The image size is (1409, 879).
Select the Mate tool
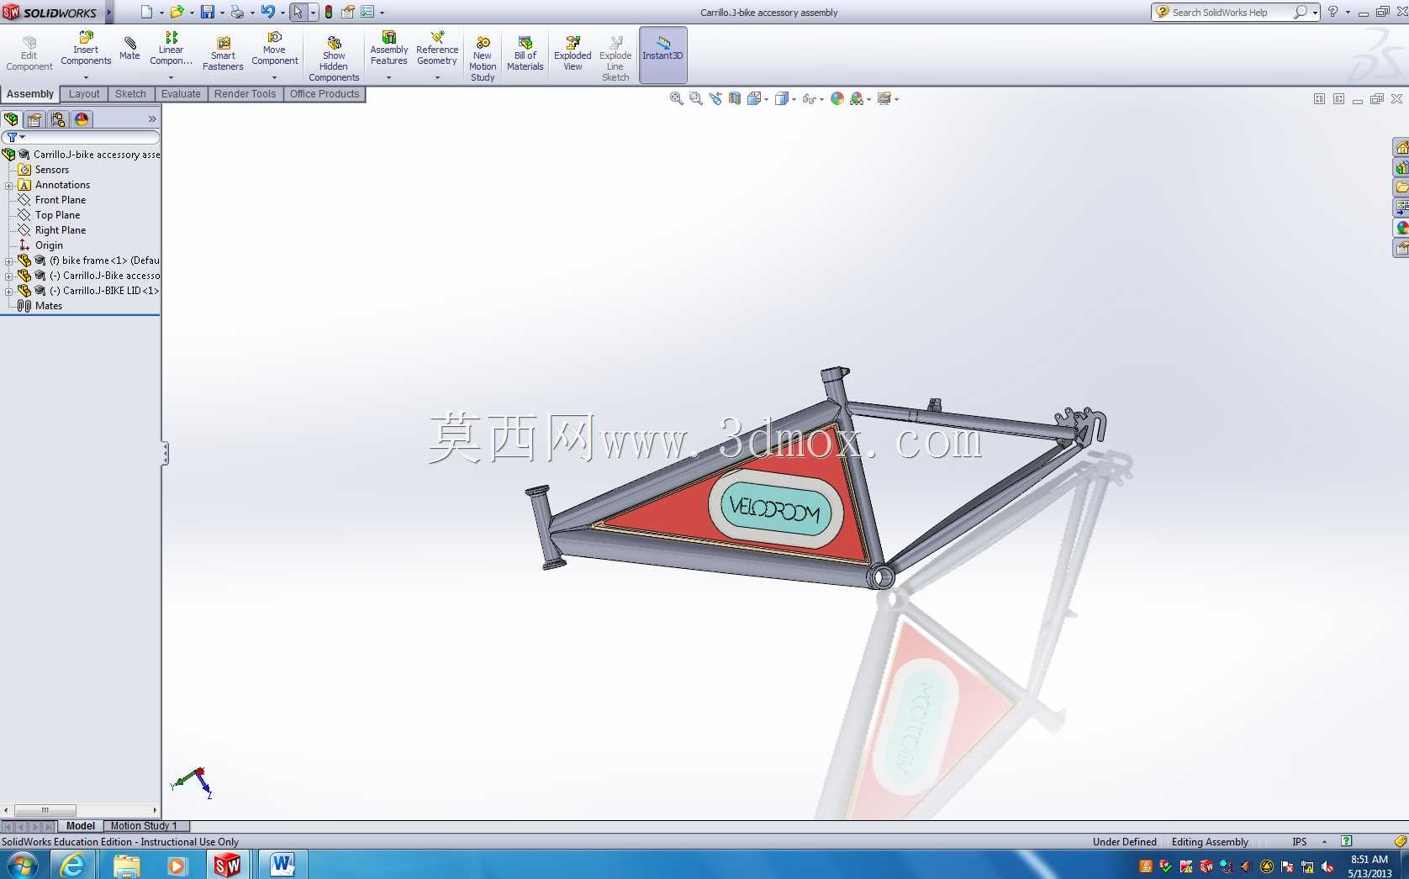[x=129, y=50]
